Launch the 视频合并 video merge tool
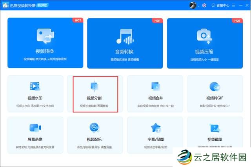Image resolution: width=251 pixels, height=167 pixels. coord(155,86)
